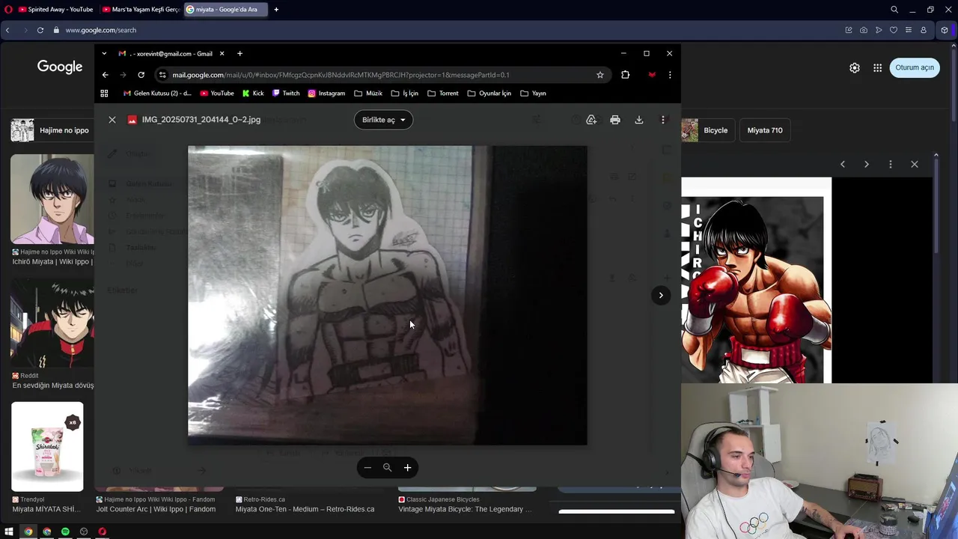Open the YouTube bookmark
The width and height of the screenshot is (958, 539).
tap(217, 94)
